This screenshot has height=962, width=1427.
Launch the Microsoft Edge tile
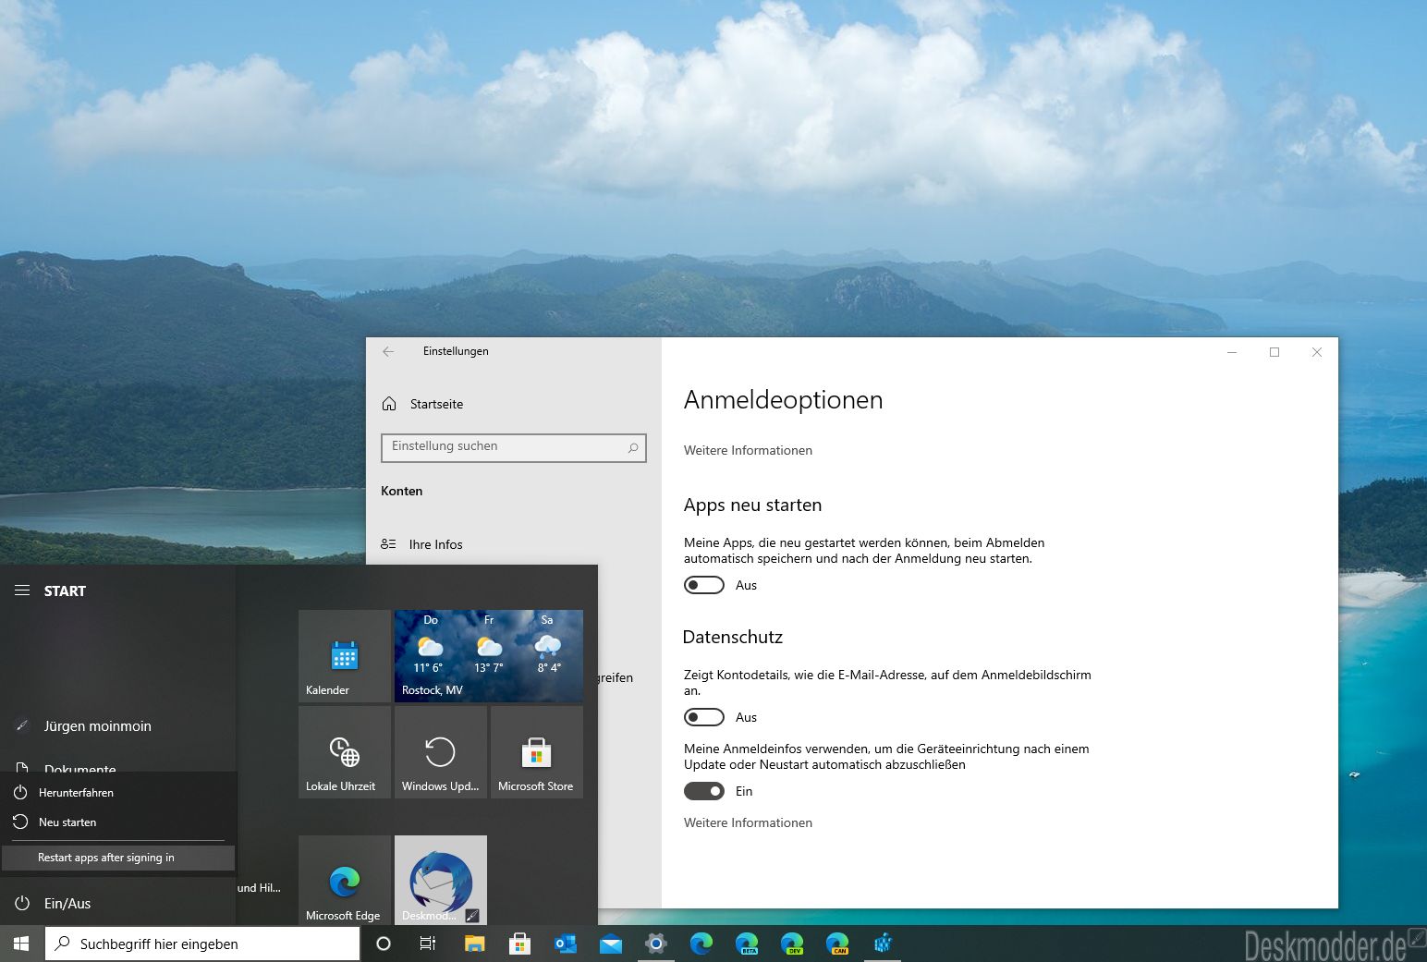click(x=345, y=881)
